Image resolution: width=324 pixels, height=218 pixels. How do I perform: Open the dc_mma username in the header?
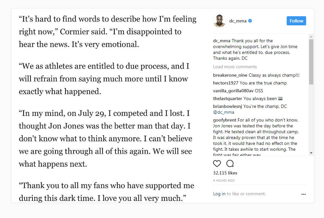point(238,21)
